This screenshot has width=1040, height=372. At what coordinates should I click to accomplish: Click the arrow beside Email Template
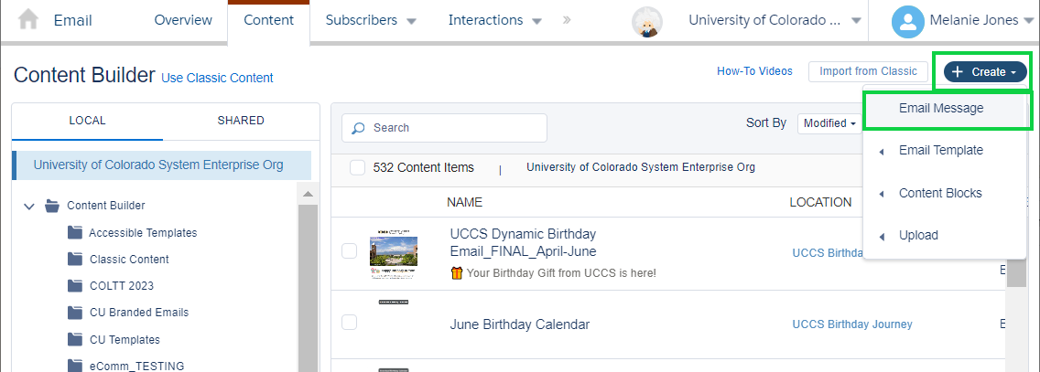pos(882,152)
